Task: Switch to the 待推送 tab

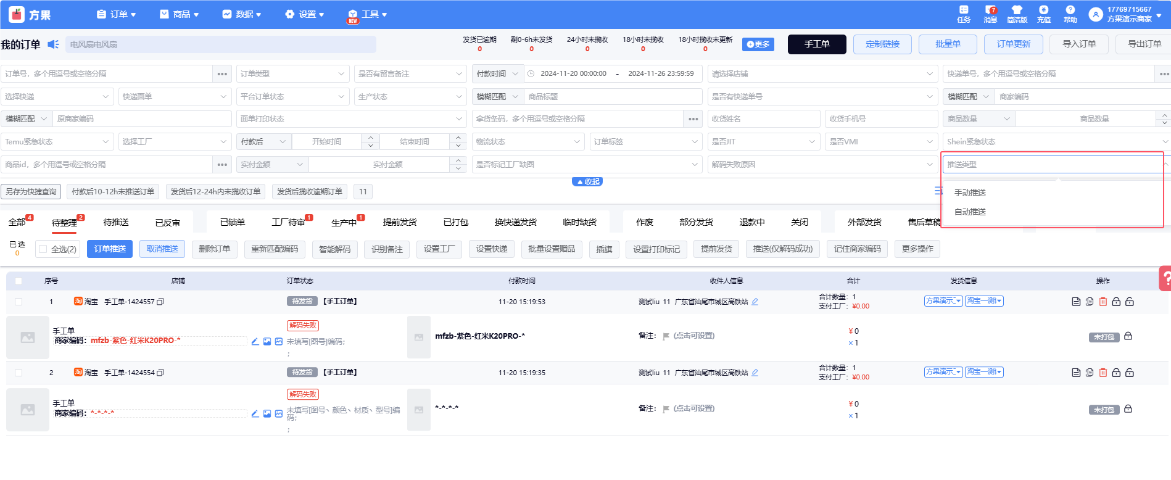Action: [x=116, y=222]
